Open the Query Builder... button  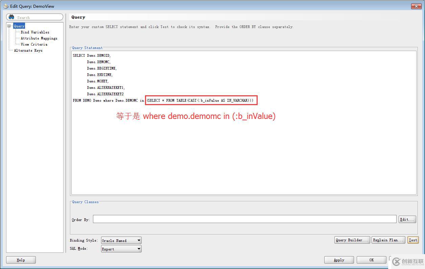tap(352, 240)
